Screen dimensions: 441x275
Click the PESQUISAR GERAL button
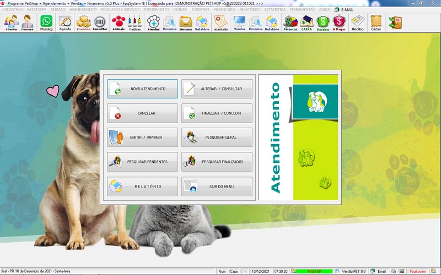(x=217, y=137)
